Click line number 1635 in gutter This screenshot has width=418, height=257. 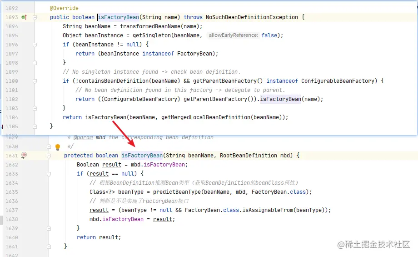click(x=12, y=192)
